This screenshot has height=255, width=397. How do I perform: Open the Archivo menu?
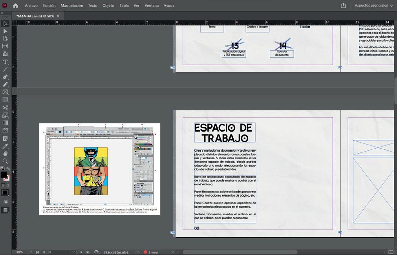point(31,6)
